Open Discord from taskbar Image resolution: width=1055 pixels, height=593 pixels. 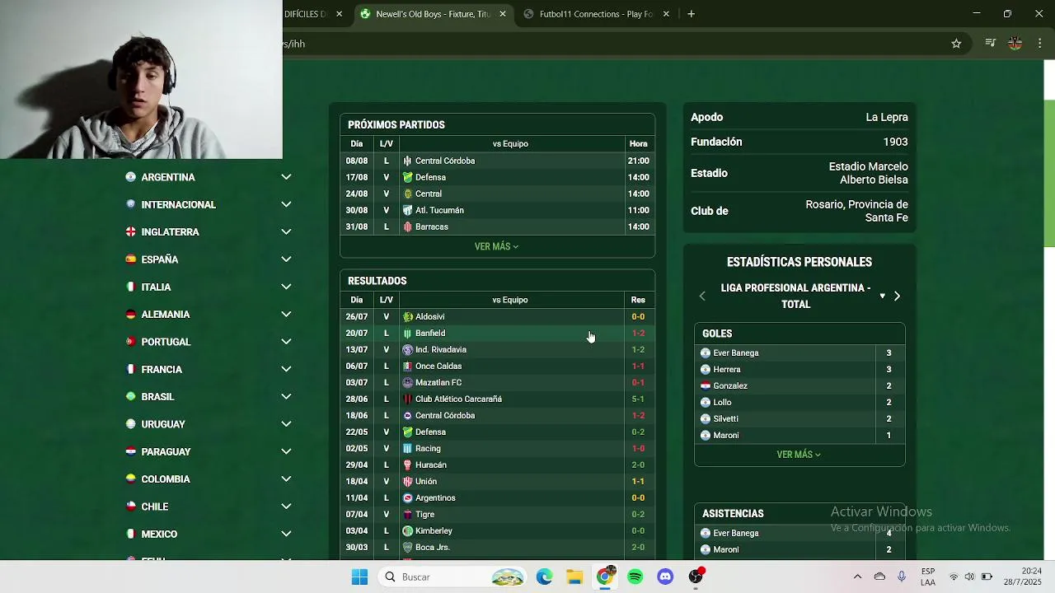665,577
